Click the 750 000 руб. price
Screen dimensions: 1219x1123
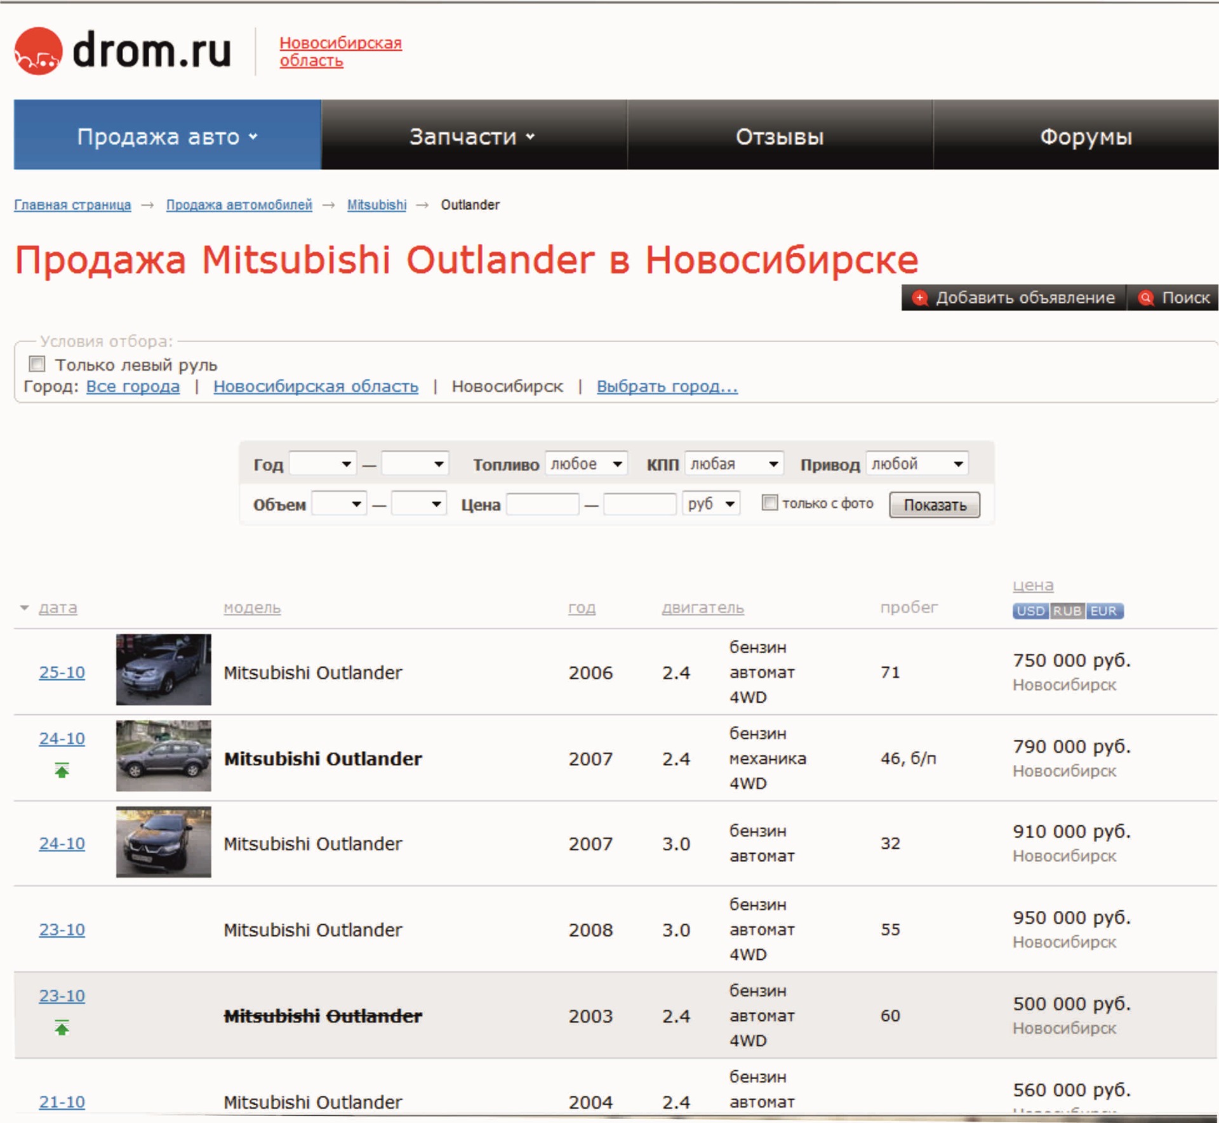coord(1072,660)
